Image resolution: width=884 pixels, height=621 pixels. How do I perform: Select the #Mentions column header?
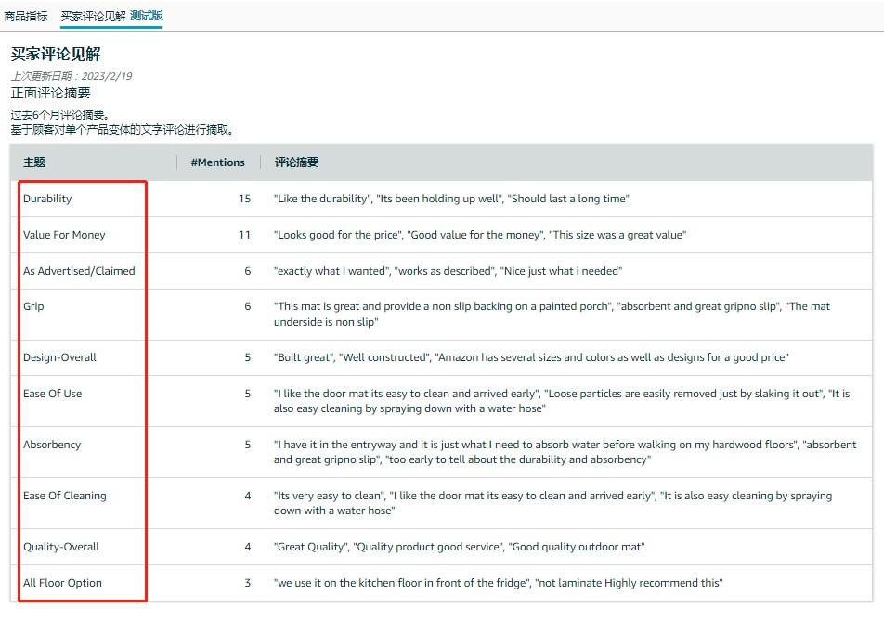click(217, 162)
